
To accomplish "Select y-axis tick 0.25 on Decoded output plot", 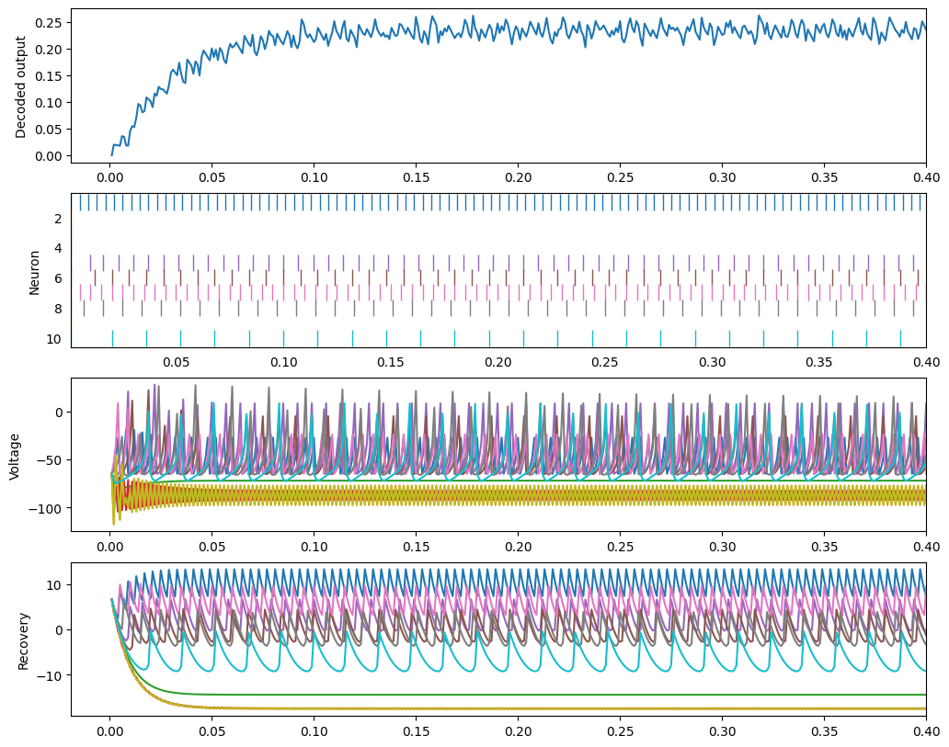I will coord(49,23).
